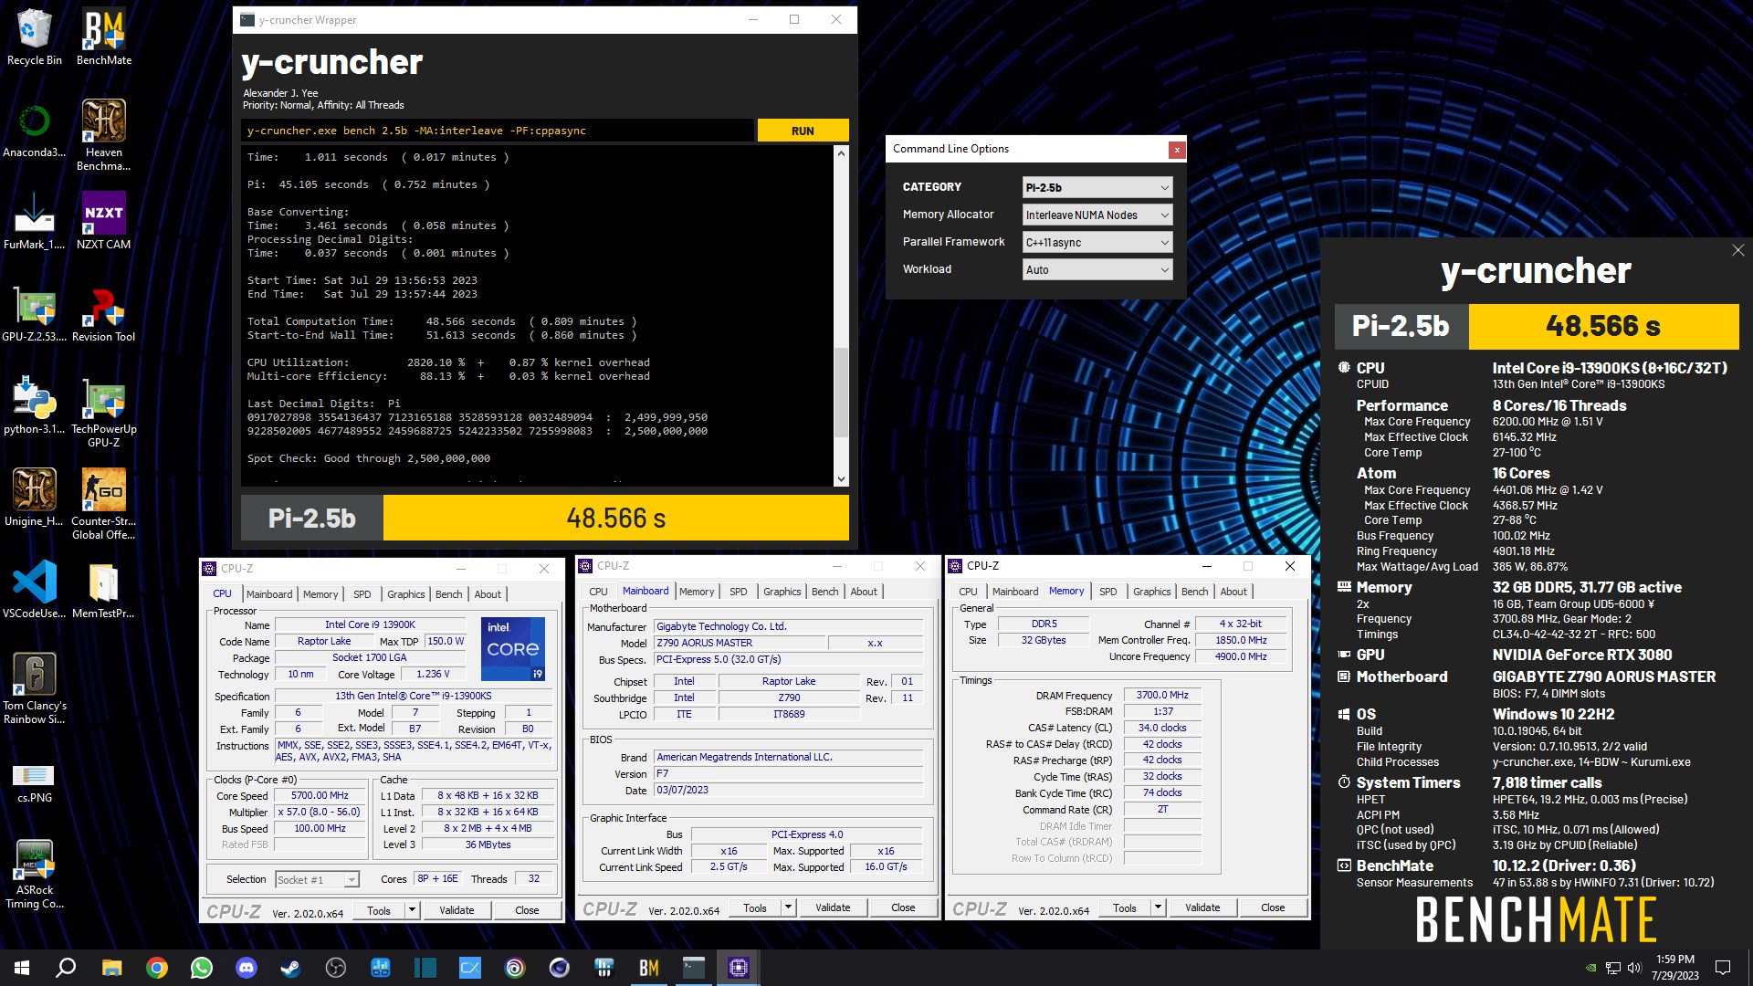
Task: Open taskbar Search
Action: click(x=66, y=968)
